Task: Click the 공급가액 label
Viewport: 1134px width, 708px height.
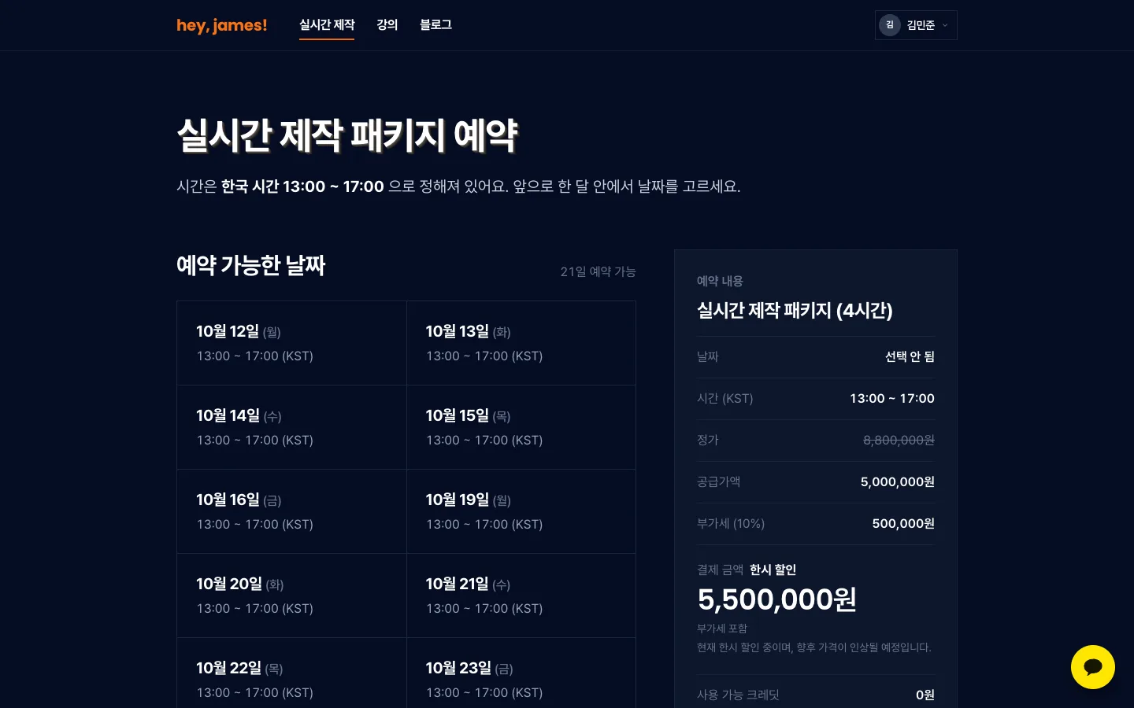Action: [x=718, y=481]
